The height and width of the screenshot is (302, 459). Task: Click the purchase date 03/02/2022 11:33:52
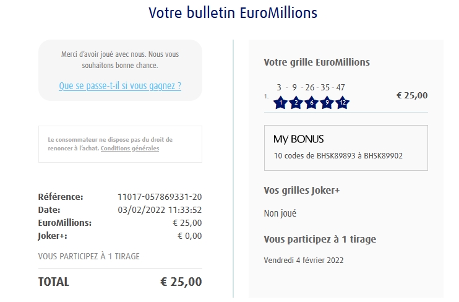coord(160,210)
